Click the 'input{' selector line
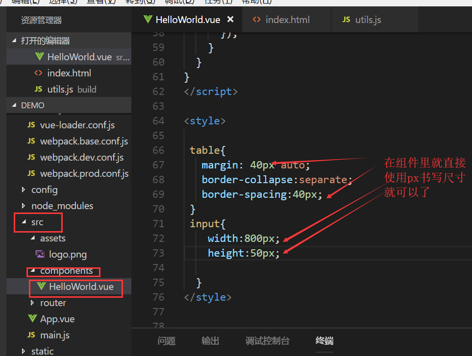 [x=207, y=224]
